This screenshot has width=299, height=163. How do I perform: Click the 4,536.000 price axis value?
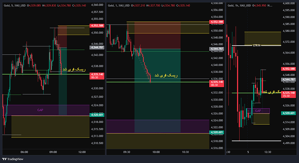[217, 78]
